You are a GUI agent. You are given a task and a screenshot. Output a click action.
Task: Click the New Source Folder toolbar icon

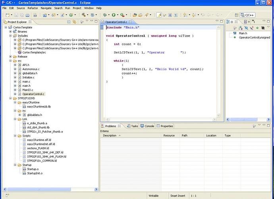54,15
